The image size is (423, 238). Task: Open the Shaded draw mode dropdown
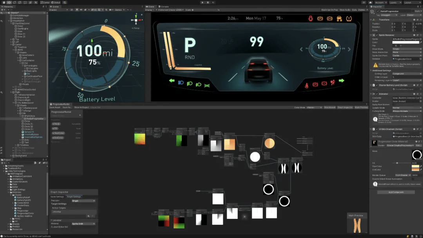click(58, 10)
